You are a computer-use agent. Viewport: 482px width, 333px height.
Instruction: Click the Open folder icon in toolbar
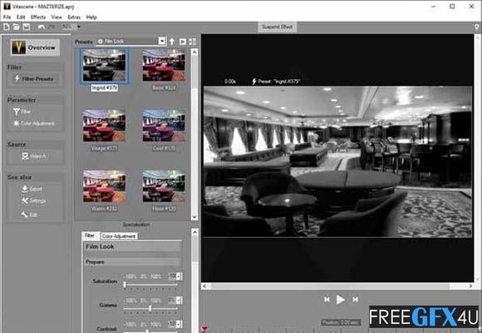click(x=16, y=27)
